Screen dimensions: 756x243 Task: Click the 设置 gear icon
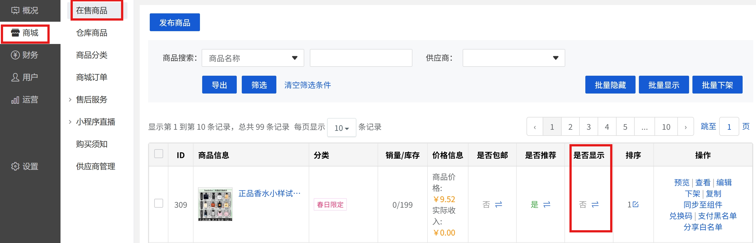15,166
